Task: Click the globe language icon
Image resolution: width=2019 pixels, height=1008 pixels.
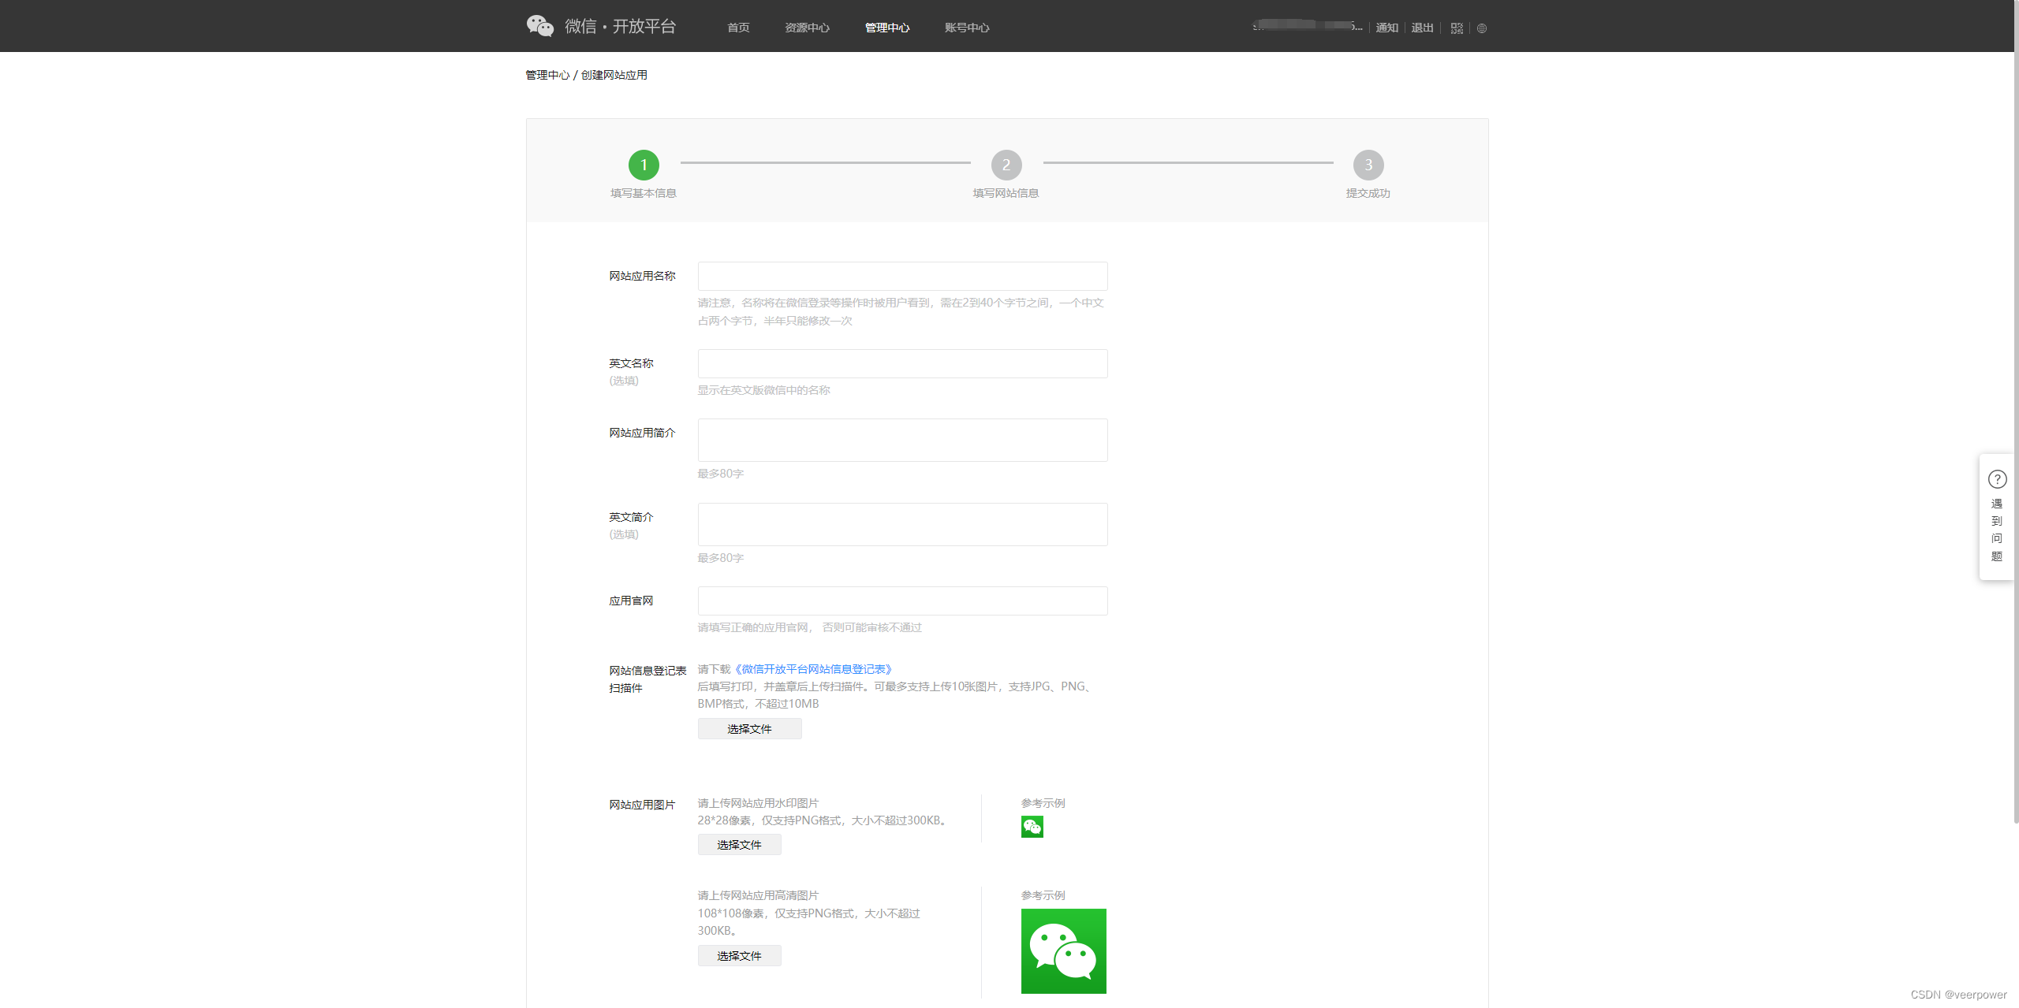Action: tap(1482, 28)
